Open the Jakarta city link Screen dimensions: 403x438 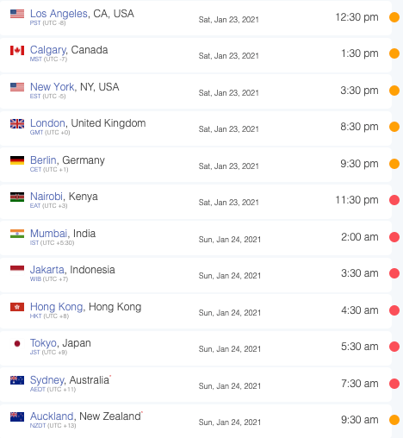point(47,270)
